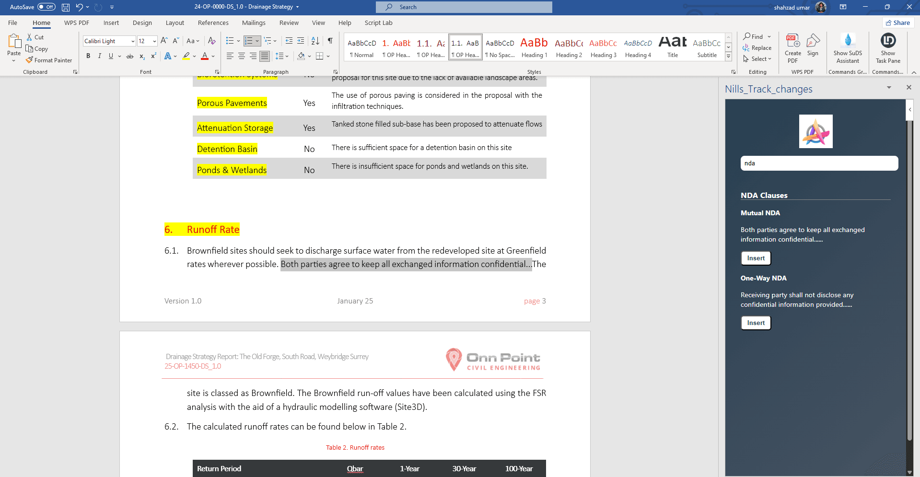The height and width of the screenshot is (477, 920).
Task: Toggle bulleted list formatting
Action: (x=230, y=41)
